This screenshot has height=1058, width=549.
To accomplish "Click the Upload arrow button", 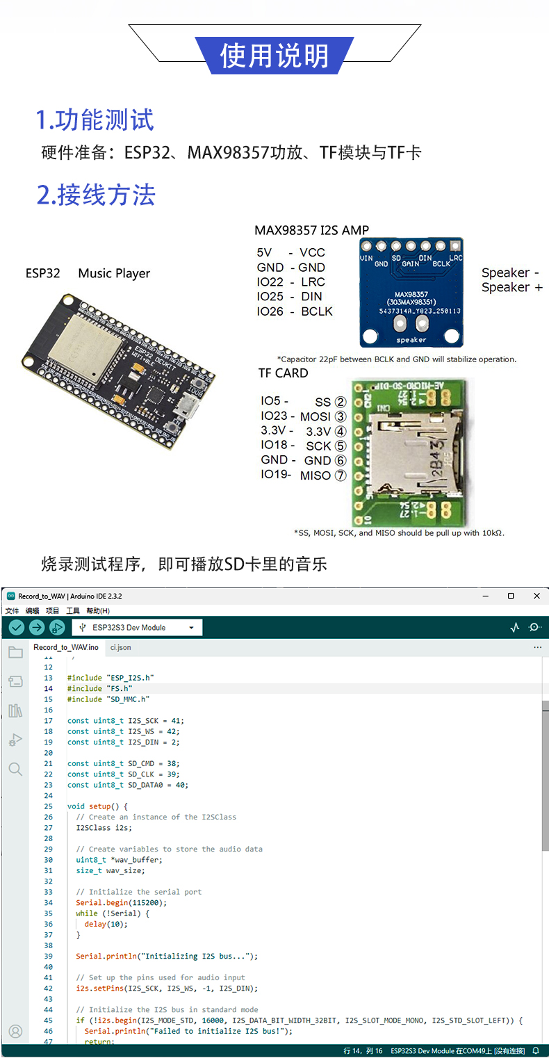I will 37,628.
